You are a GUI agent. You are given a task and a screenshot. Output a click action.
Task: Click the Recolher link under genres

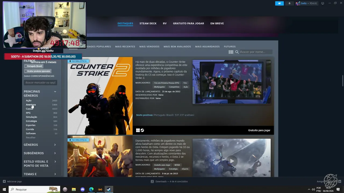[x=31, y=138]
